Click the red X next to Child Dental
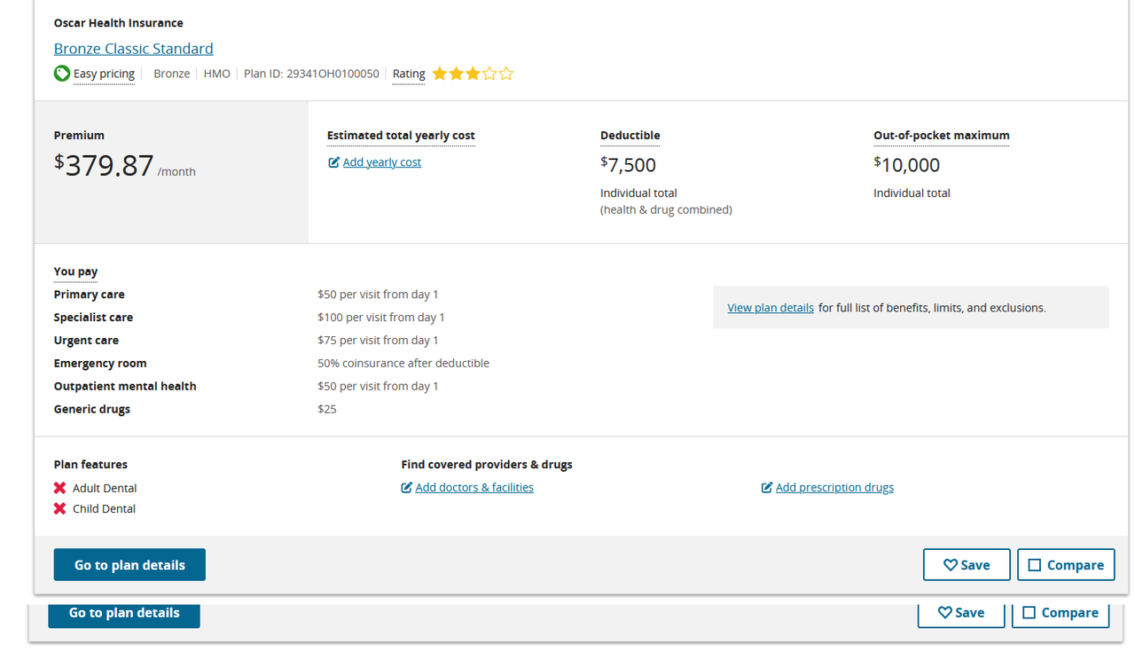This screenshot has width=1135, height=660. [59, 508]
